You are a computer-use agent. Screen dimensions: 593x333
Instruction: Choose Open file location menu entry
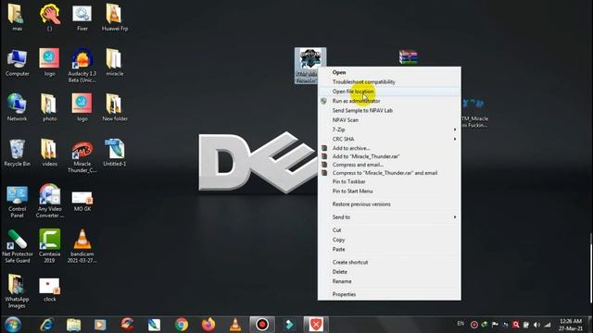389,92
